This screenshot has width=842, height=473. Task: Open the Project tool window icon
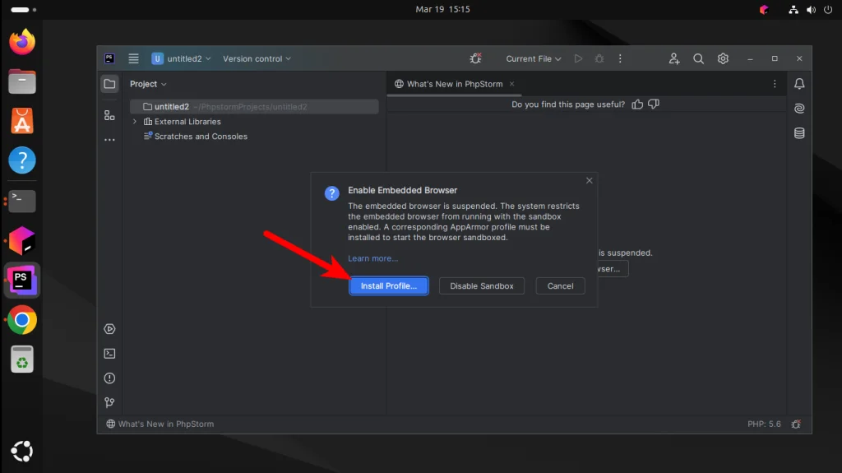pyautogui.click(x=109, y=84)
